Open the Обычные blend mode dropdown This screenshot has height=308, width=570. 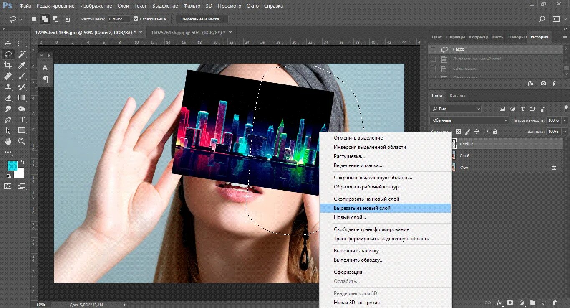tap(469, 120)
